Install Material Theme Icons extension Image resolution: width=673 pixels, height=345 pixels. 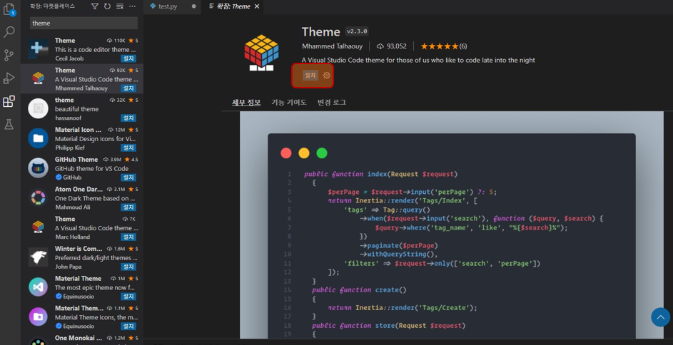click(128, 326)
